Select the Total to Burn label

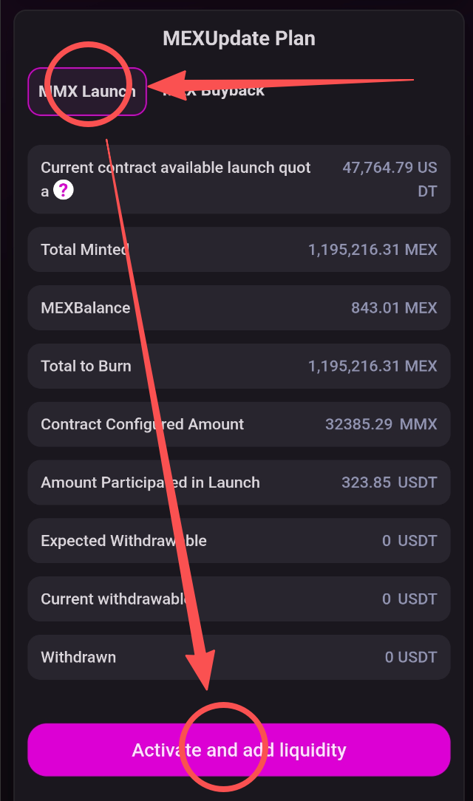point(86,366)
